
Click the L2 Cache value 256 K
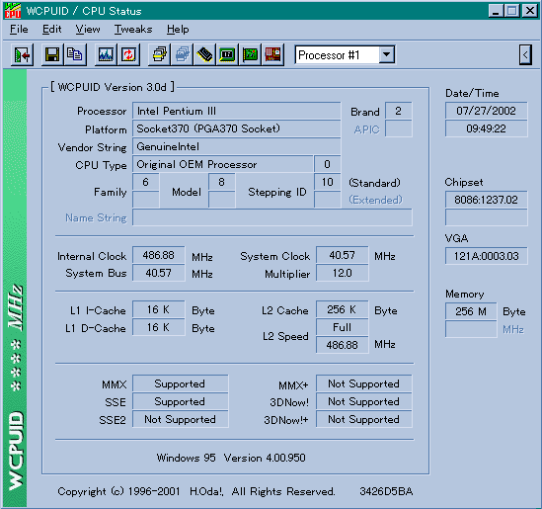point(343,309)
